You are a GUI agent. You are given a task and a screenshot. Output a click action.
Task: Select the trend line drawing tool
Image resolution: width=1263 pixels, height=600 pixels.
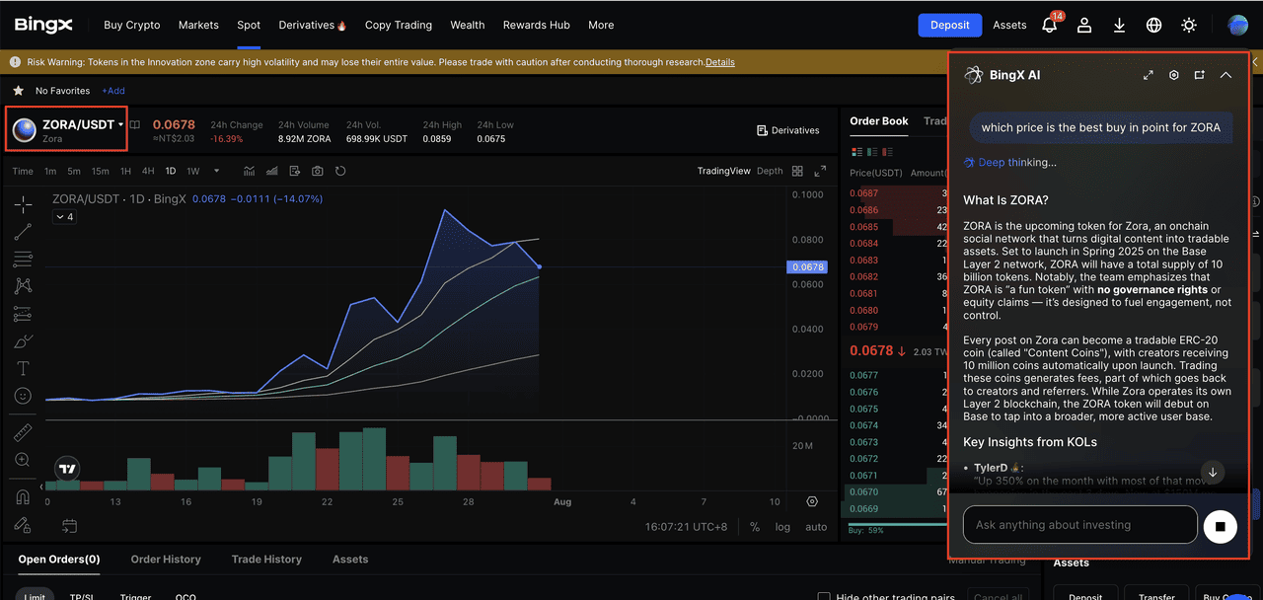coord(23,232)
